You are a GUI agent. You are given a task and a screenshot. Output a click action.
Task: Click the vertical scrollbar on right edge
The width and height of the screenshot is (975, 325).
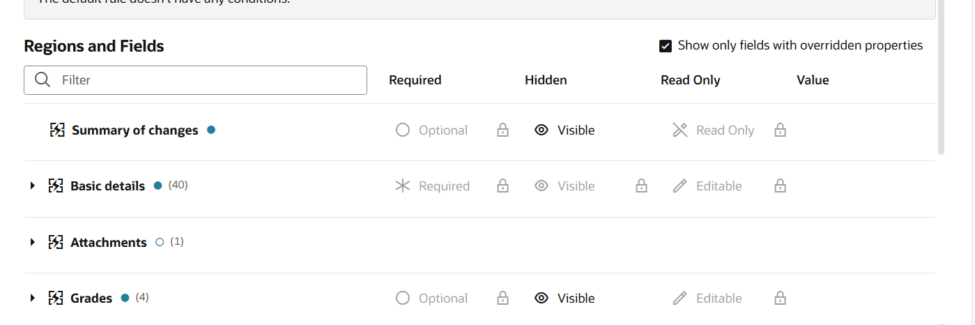click(x=941, y=77)
